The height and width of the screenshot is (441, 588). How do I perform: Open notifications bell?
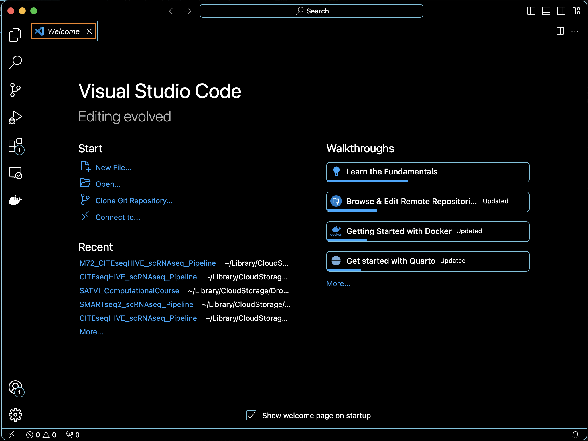(x=575, y=435)
